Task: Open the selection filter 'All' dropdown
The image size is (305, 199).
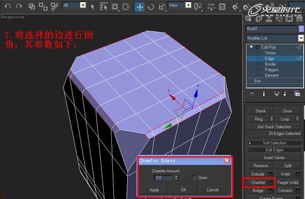Action: pos(83,5)
